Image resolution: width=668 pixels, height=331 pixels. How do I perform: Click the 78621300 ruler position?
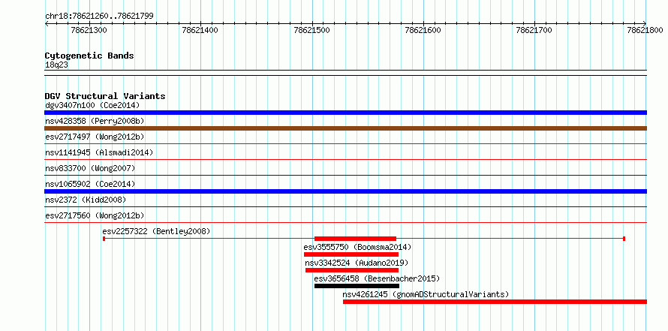[x=89, y=30]
